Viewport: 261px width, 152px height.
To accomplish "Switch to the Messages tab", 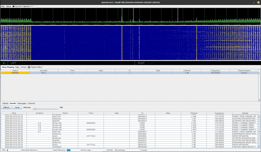I will tap(22, 103).
